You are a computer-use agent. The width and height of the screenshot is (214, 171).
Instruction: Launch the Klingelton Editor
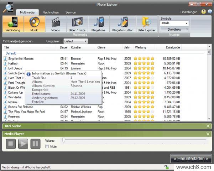point(122,24)
